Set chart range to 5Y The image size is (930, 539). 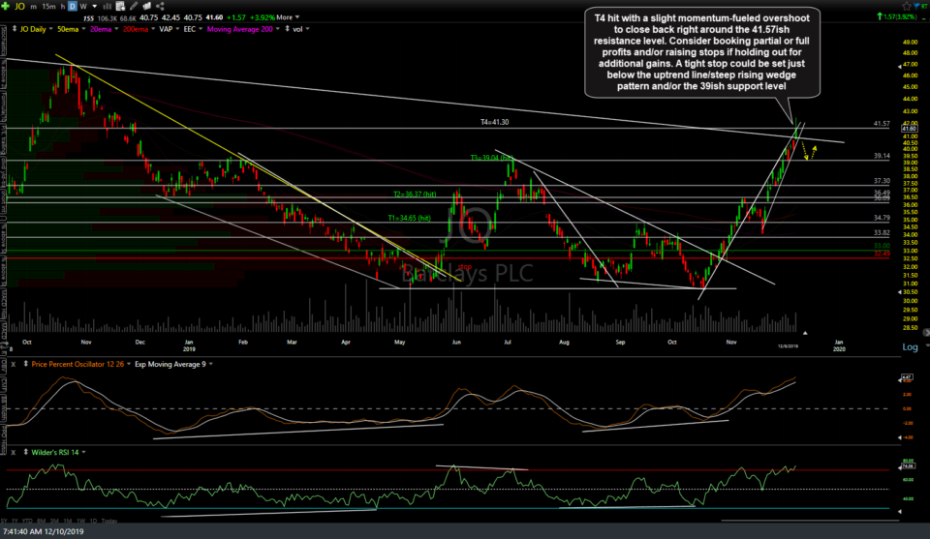click(4, 522)
